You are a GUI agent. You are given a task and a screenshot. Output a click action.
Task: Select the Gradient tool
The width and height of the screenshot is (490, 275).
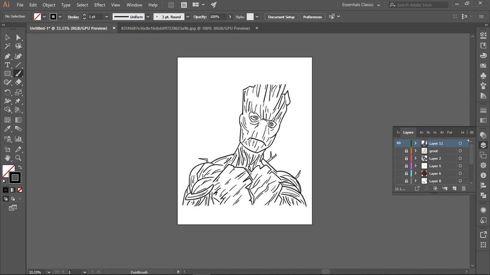(x=19, y=120)
